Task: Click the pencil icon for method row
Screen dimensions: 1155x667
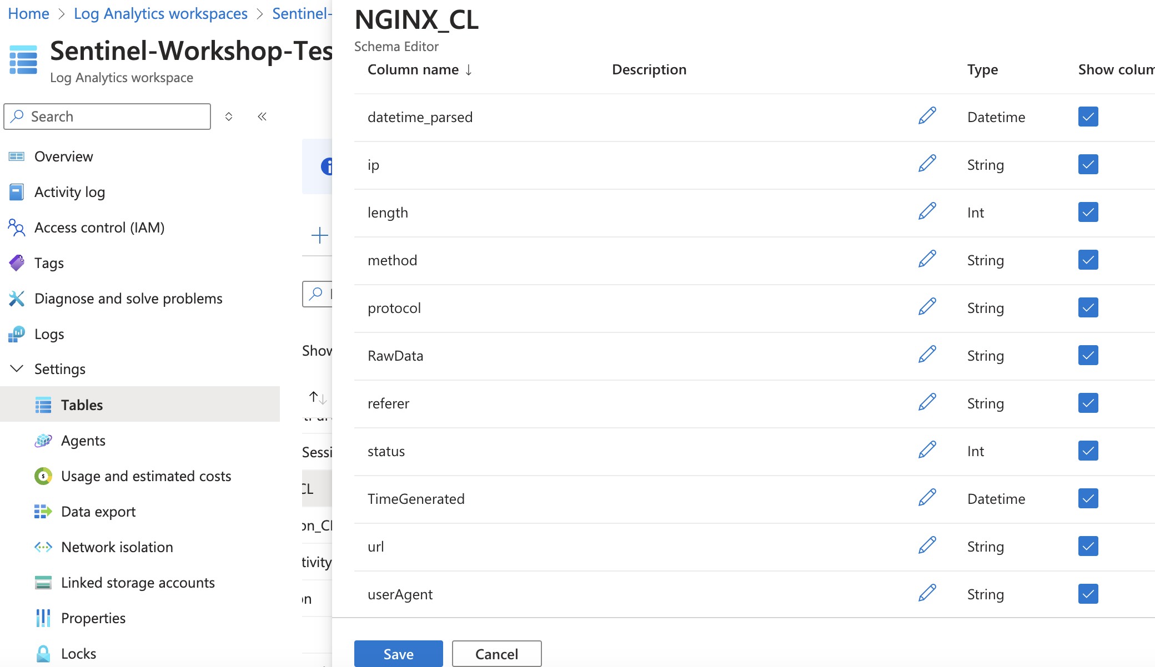Action: click(x=927, y=260)
